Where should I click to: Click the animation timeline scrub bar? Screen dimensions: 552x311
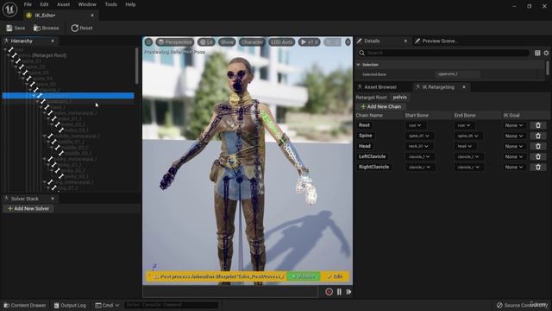[x=230, y=292]
